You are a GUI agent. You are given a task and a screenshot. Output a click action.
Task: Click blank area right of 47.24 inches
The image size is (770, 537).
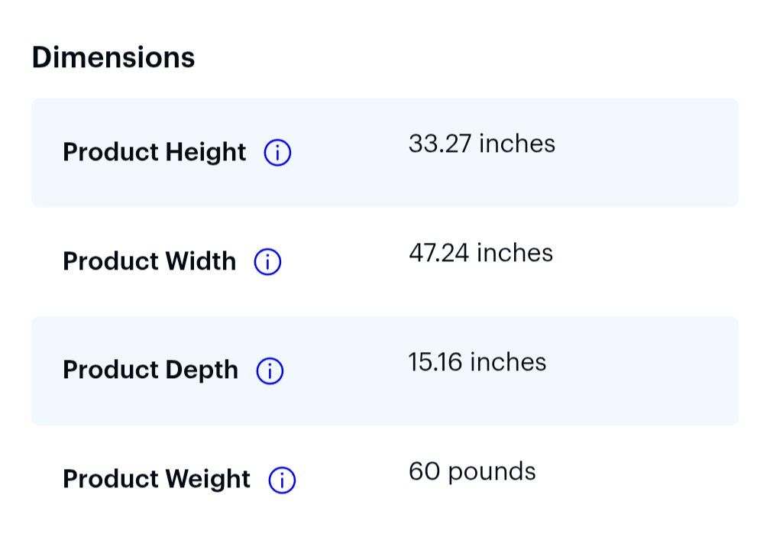[645, 261]
